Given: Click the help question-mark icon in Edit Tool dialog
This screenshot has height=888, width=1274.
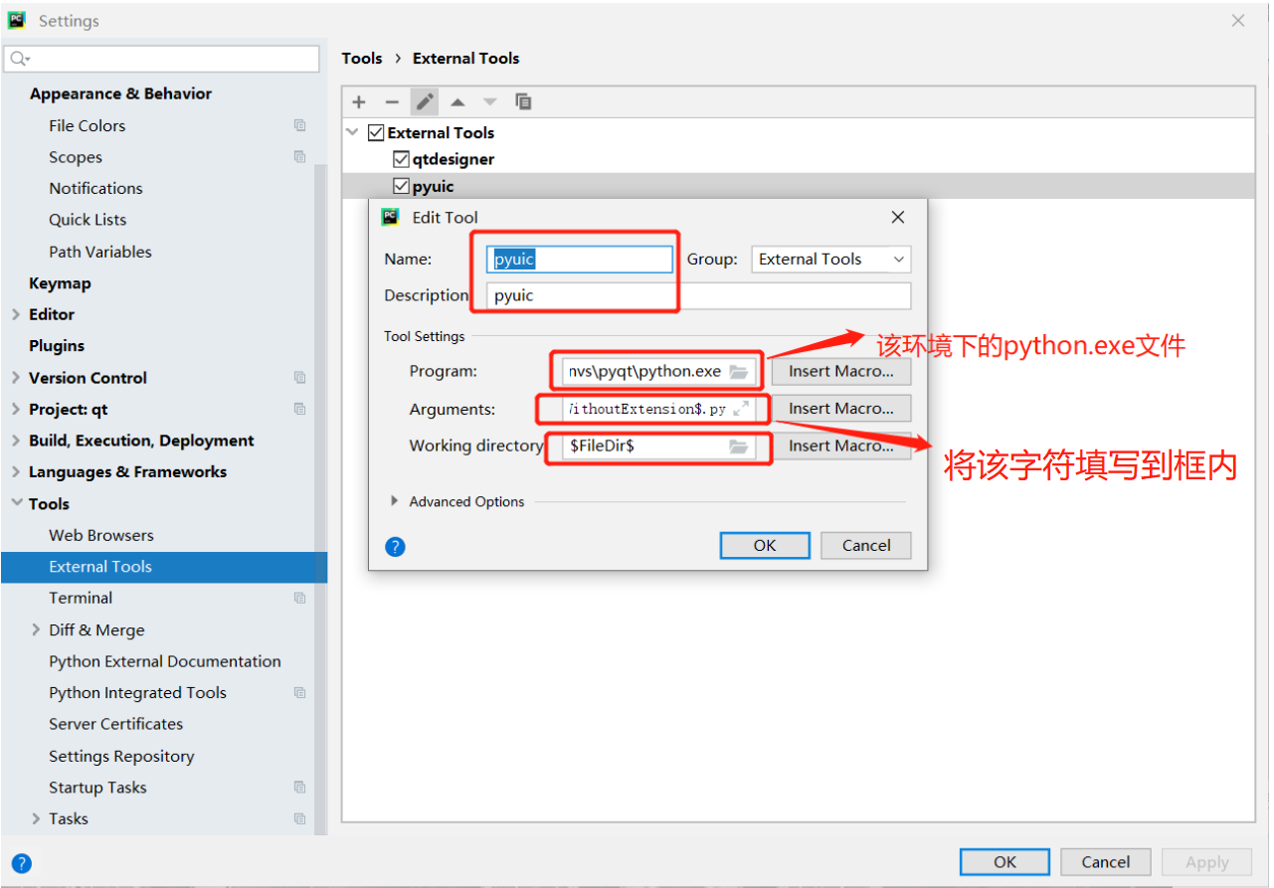Looking at the screenshot, I should point(395,546).
